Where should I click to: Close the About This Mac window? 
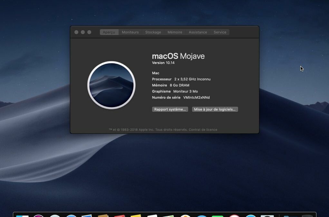pos(76,32)
